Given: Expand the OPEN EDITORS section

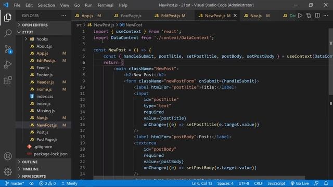Looking at the screenshot, I should click(44, 25).
